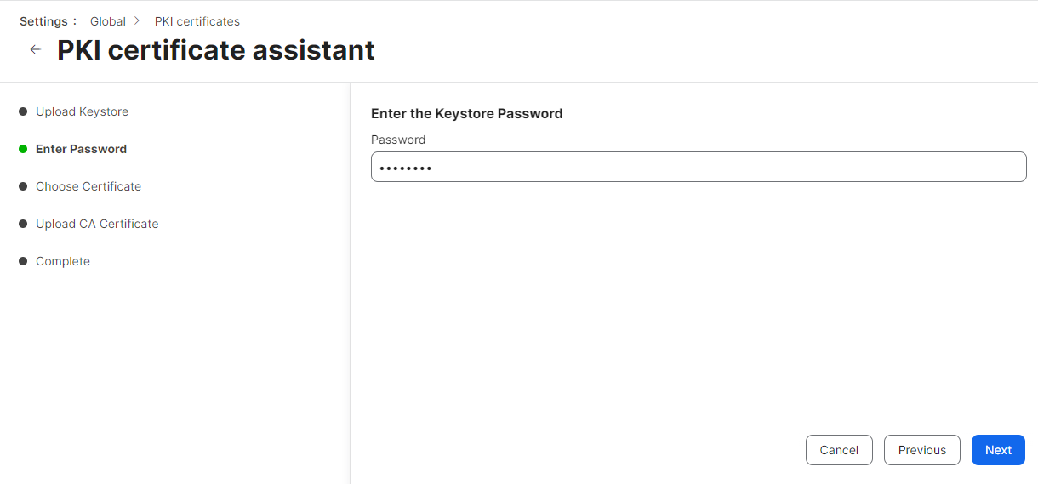Click the bullet next to Choose Certificate

point(23,186)
